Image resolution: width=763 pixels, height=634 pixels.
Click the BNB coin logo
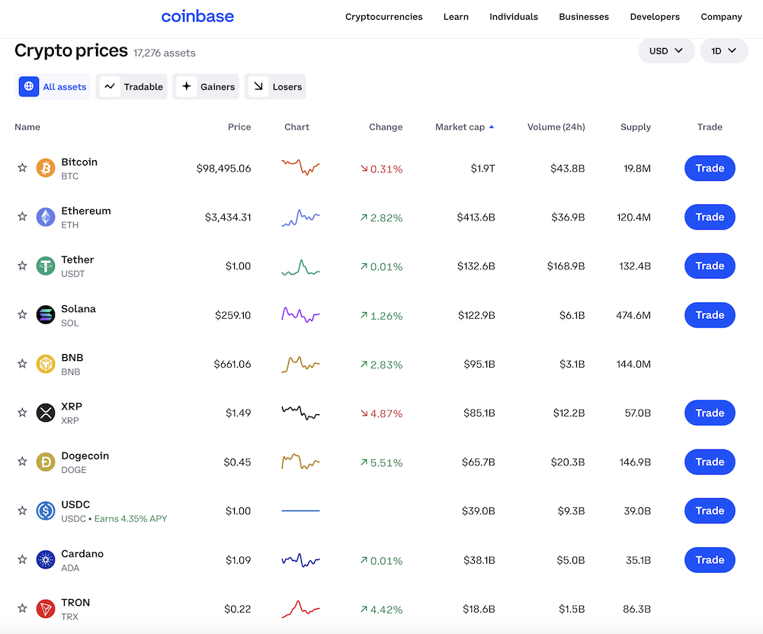46,364
